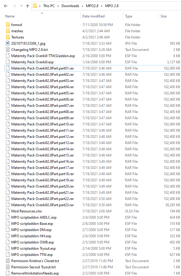Select MPO scriptaddon OWB.esp file icon

8,242
